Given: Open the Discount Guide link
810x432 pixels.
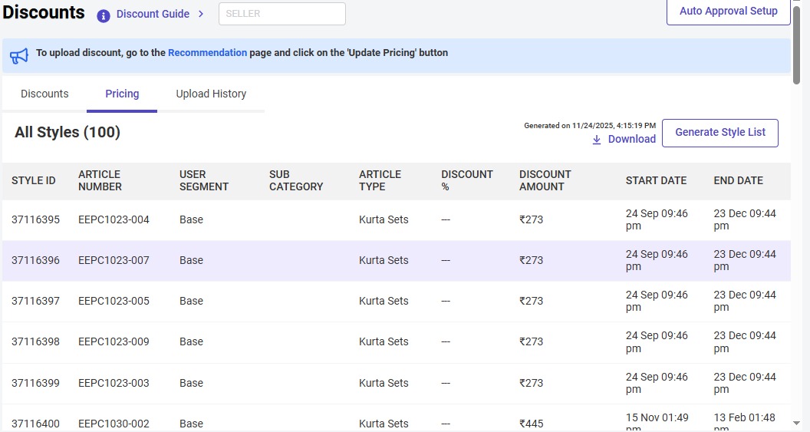Looking at the screenshot, I should [x=153, y=14].
